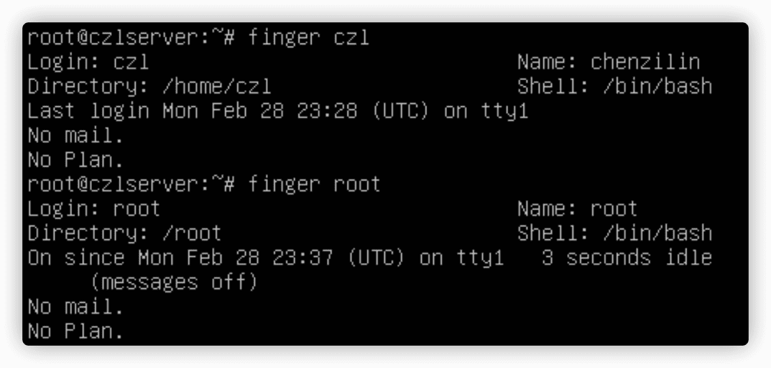Image resolution: width=771 pixels, height=368 pixels.
Task: Click the last 'No Plan.' line
Action: tap(76, 331)
